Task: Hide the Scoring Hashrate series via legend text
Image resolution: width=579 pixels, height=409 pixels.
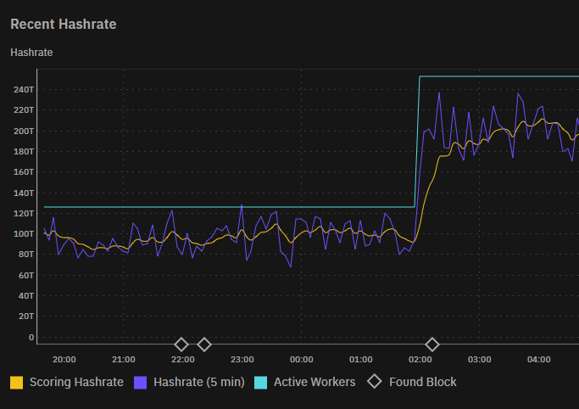Action: [x=76, y=382]
